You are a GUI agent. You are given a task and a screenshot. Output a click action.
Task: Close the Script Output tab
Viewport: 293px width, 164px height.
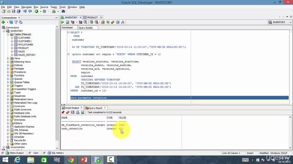pyautogui.click(x=81, y=108)
